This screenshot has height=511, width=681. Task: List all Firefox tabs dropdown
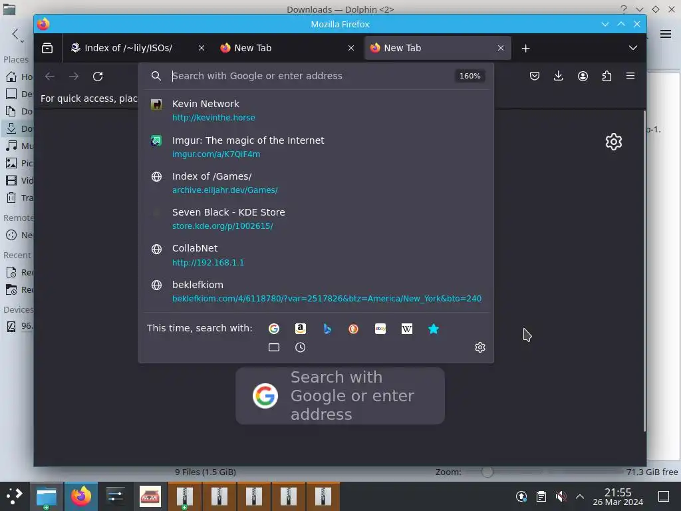click(633, 48)
